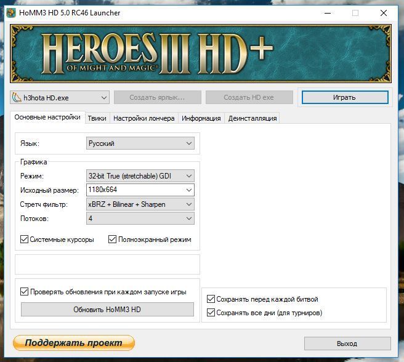This screenshot has height=362, width=404.
Task: Open the Твики tab
Action: 97,118
